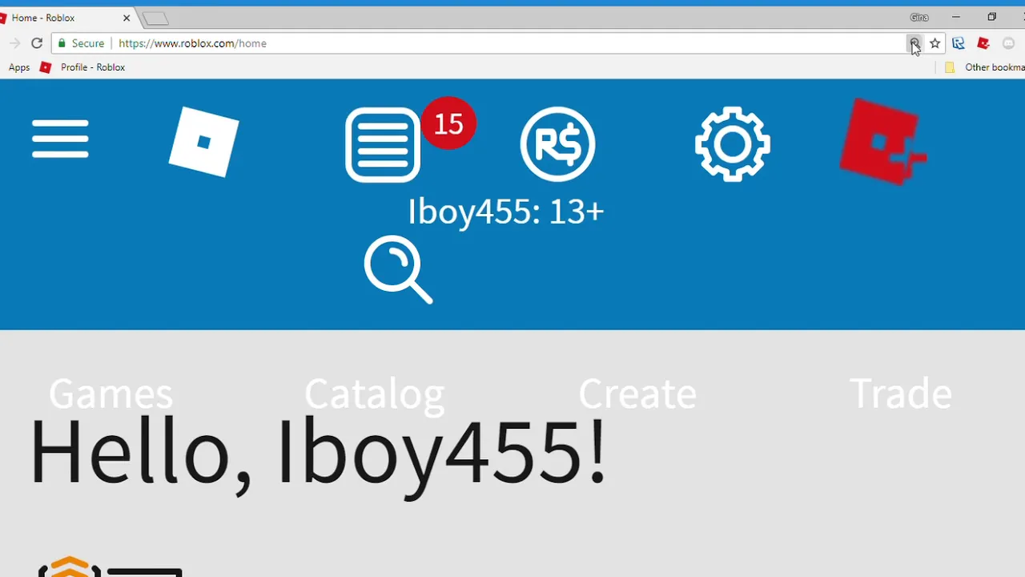Click the Iboy455: 13+ account label

pos(505,212)
